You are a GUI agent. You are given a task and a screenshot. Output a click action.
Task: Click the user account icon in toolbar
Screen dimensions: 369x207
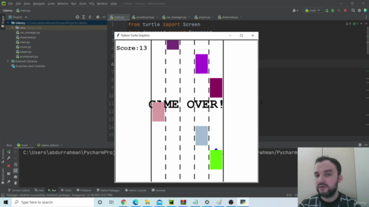(x=295, y=10)
